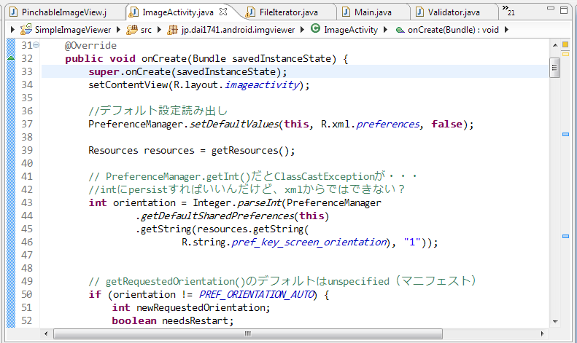Click the "imageactivity" layout reference on line 34

[262, 85]
